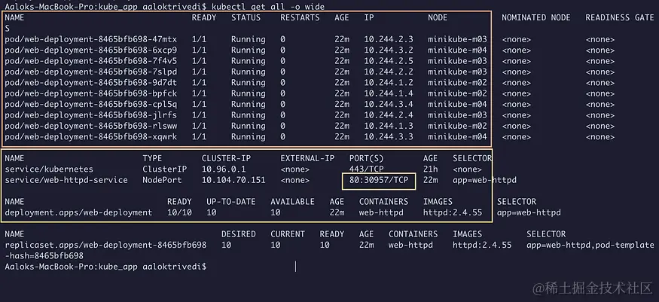Viewport: 659px width, 302px height.
Task: Click the final shell prompt line
Action: pyautogui.click(x=105, y=267)
